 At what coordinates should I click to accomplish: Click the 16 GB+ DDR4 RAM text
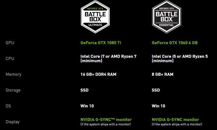[x=98, y=74]
